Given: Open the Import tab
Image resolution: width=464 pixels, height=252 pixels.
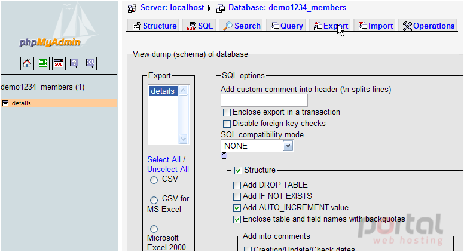Looking at the screenshot, I should coord(376,26).
